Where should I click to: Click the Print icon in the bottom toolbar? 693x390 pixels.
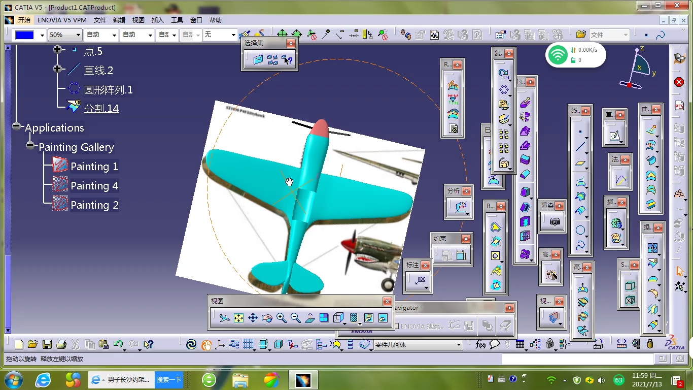[x=61, y=345]
